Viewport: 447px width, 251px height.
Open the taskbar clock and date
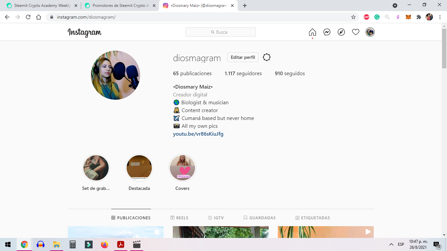point(418,244)
